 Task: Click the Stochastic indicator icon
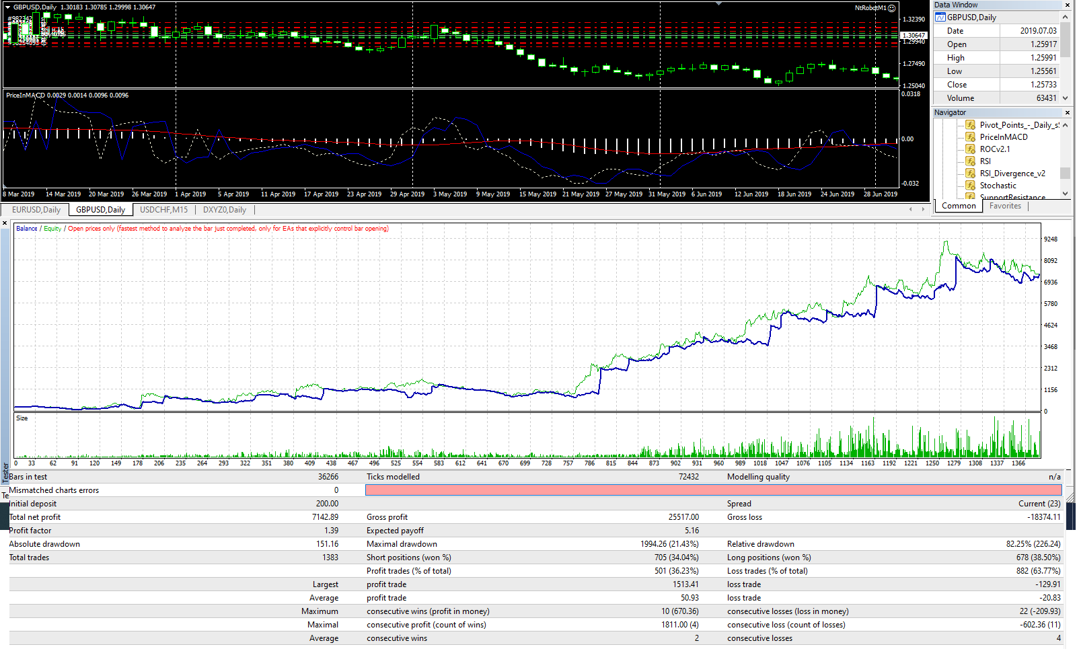970,185
